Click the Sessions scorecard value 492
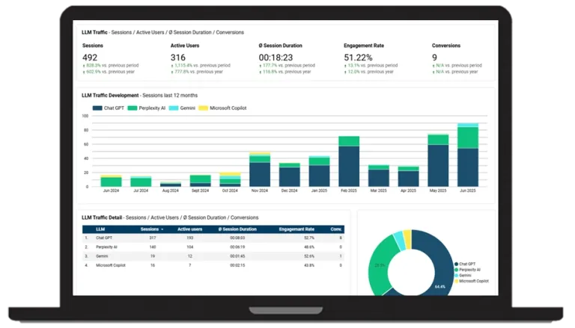The height and width of the screenshot is (328, 575). (91, 58)
